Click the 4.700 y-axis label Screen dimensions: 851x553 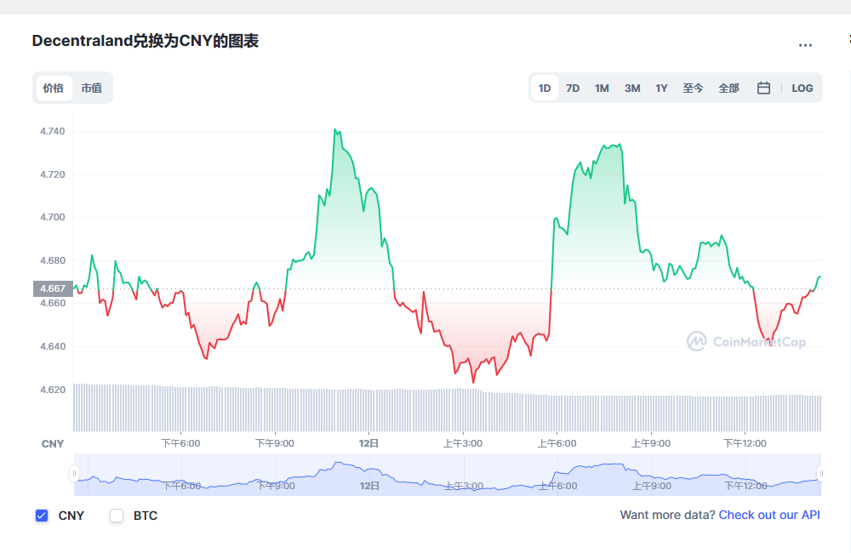(52, 217)
